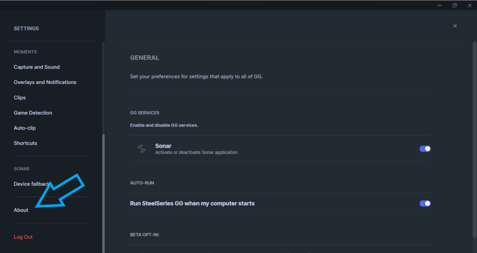Minimize the application window
The image size is (477, 253).
(x=440, y=5)
